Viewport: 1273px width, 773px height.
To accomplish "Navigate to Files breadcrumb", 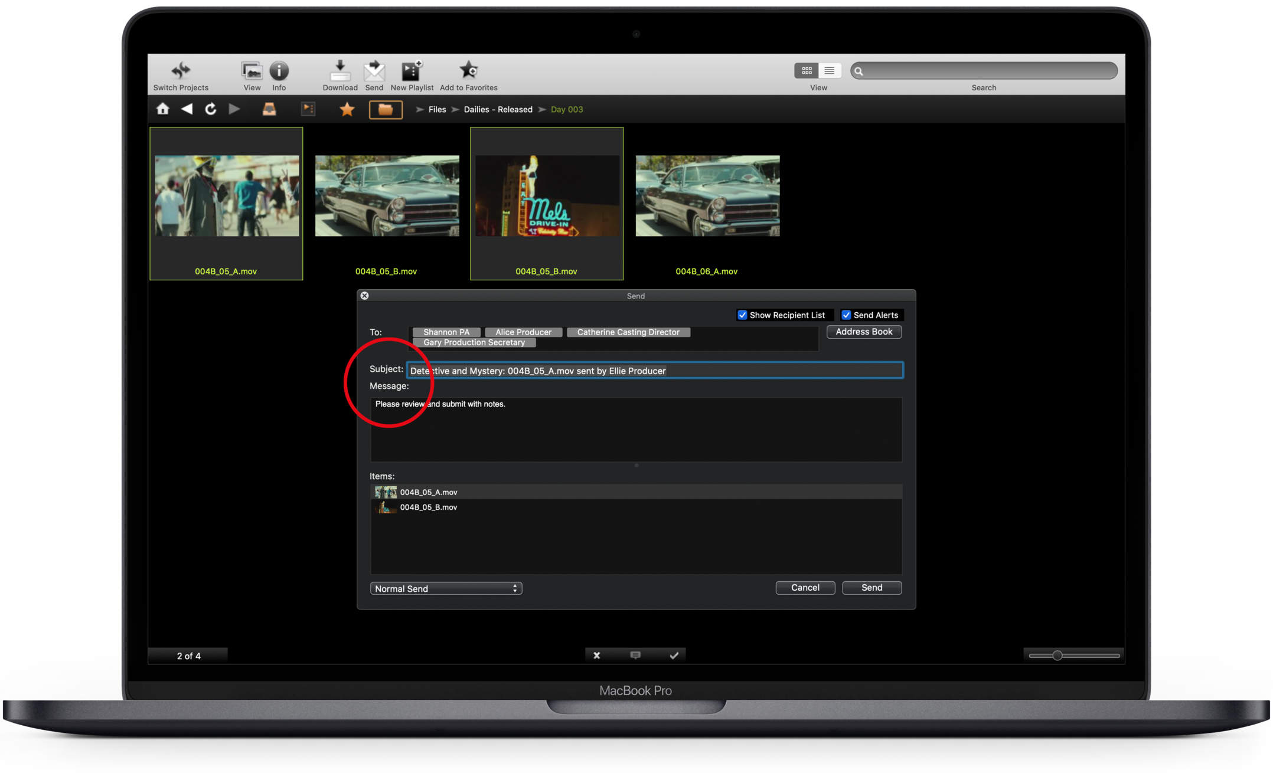I will (x=437, y=109).
